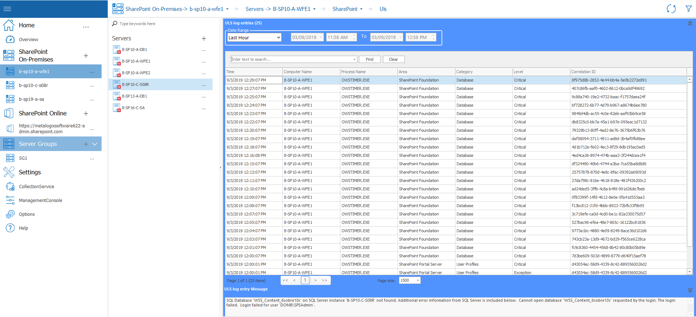This screenshot has width=696, height=317.
Task: Go to last page button
Action: [x=324, y=280]
